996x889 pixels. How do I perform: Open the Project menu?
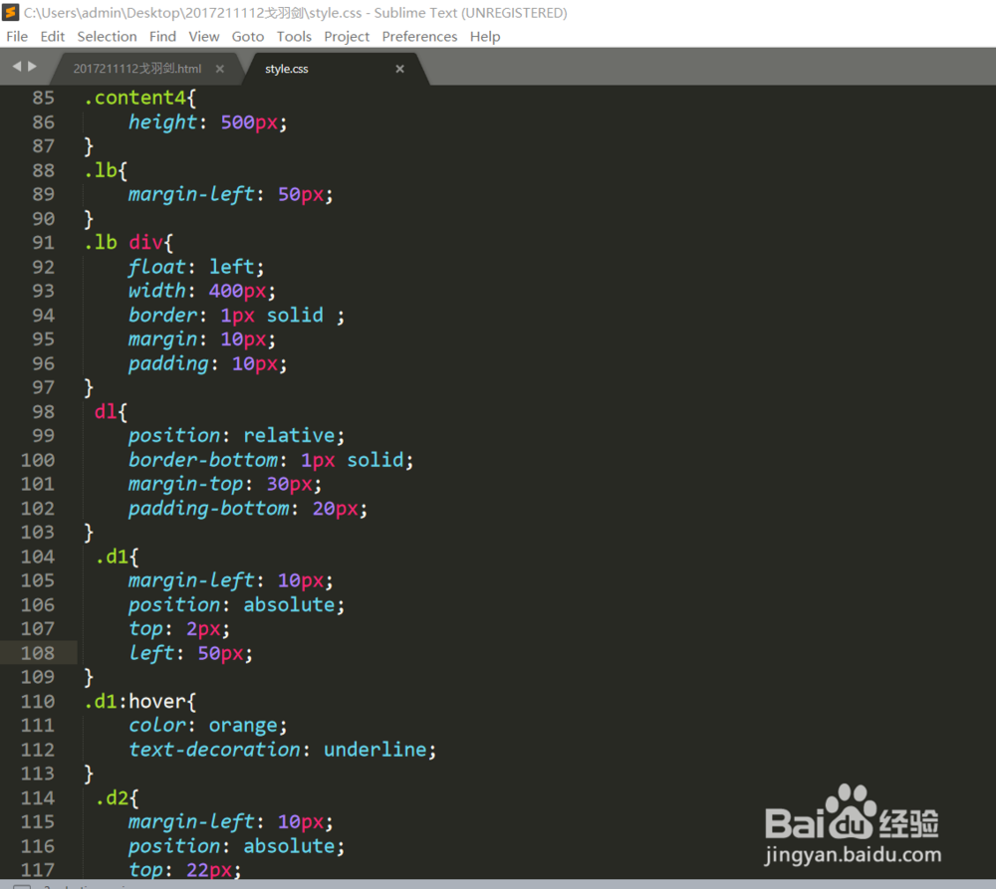[x=347, y=37]
